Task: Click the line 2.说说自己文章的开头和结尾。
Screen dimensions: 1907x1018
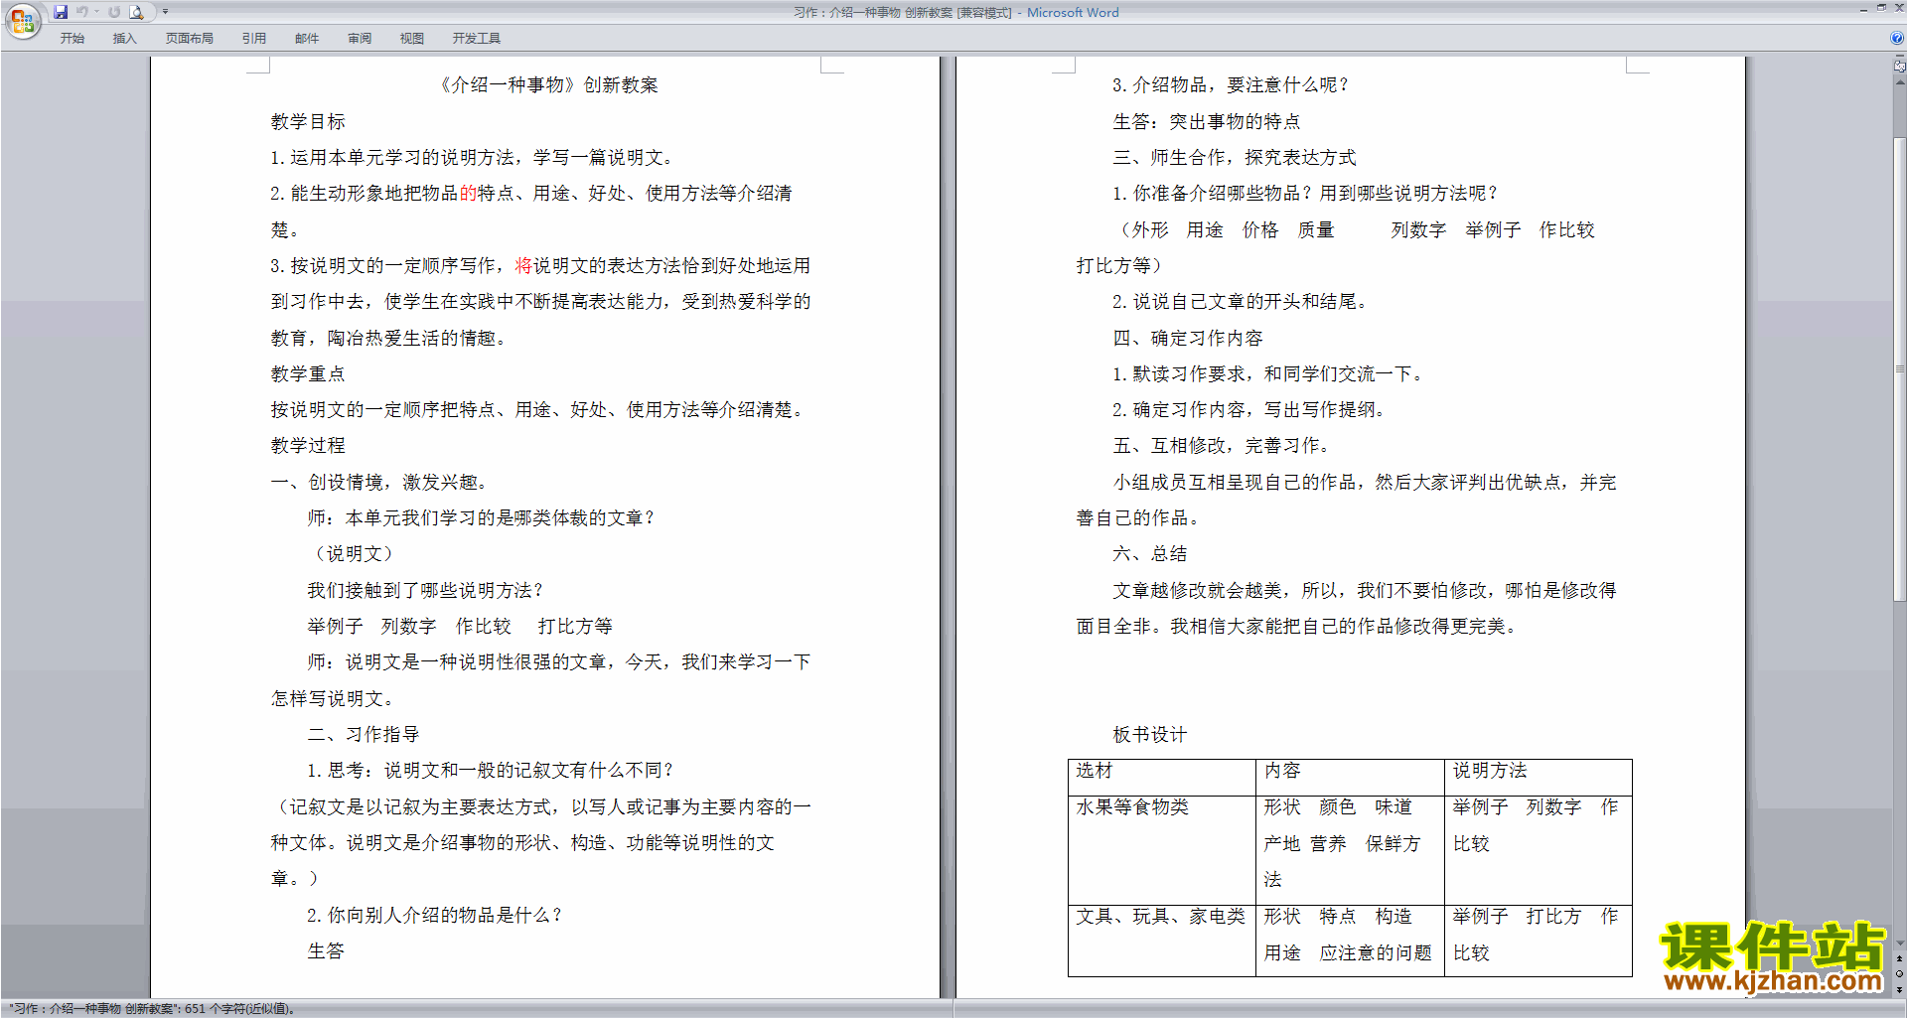Action: click(1241, 301)
